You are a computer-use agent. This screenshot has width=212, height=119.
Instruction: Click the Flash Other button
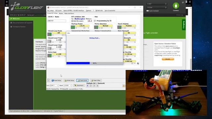[x=96, y=80]
